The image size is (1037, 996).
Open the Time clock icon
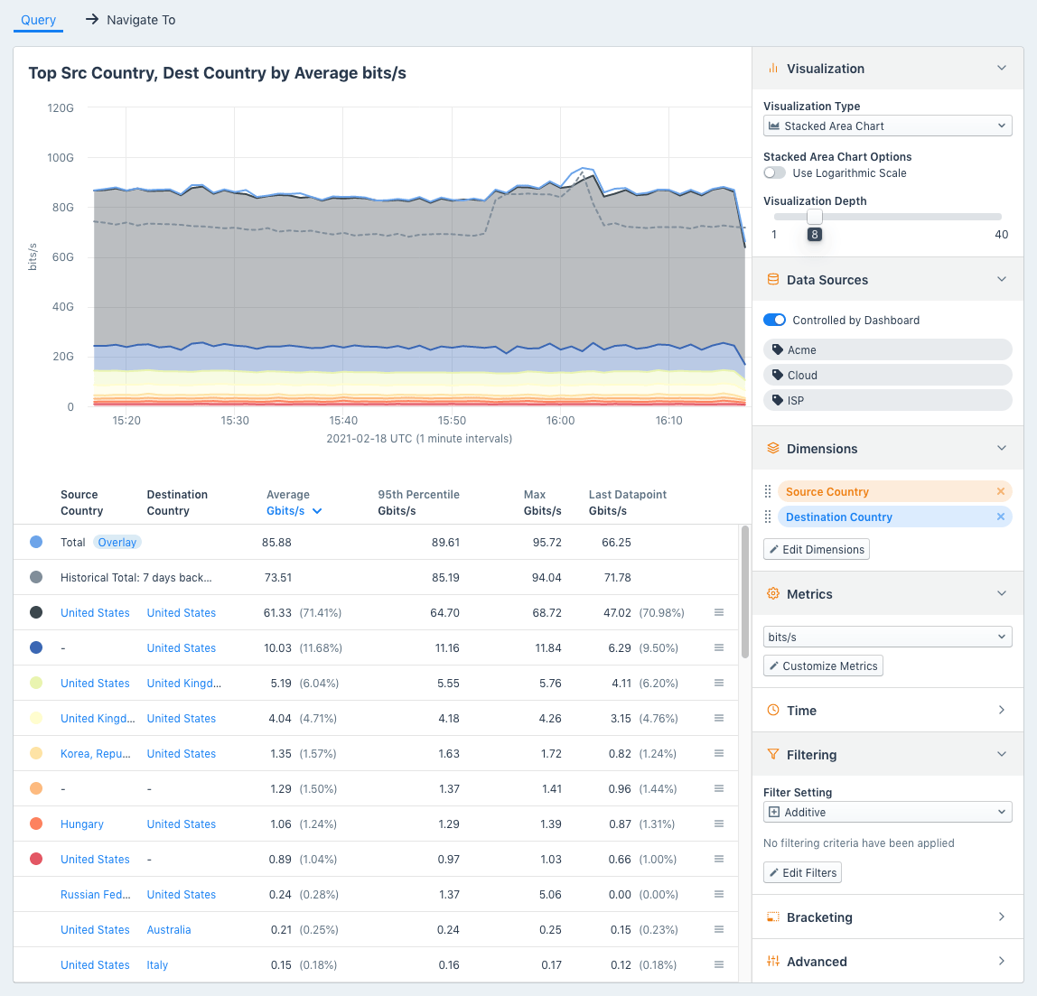772,710
